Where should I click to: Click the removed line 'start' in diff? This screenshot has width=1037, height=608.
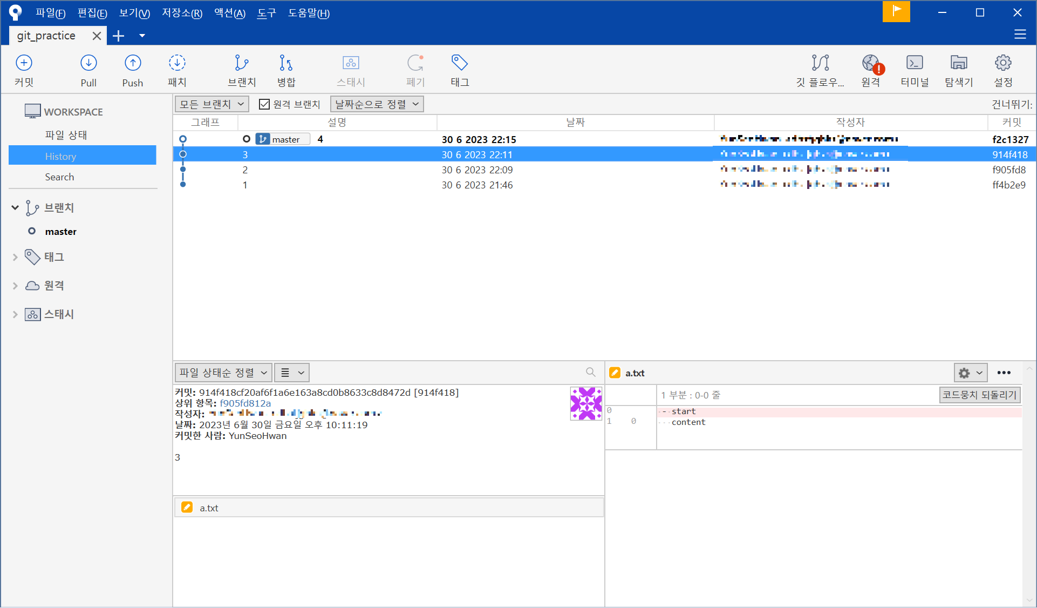839,411
